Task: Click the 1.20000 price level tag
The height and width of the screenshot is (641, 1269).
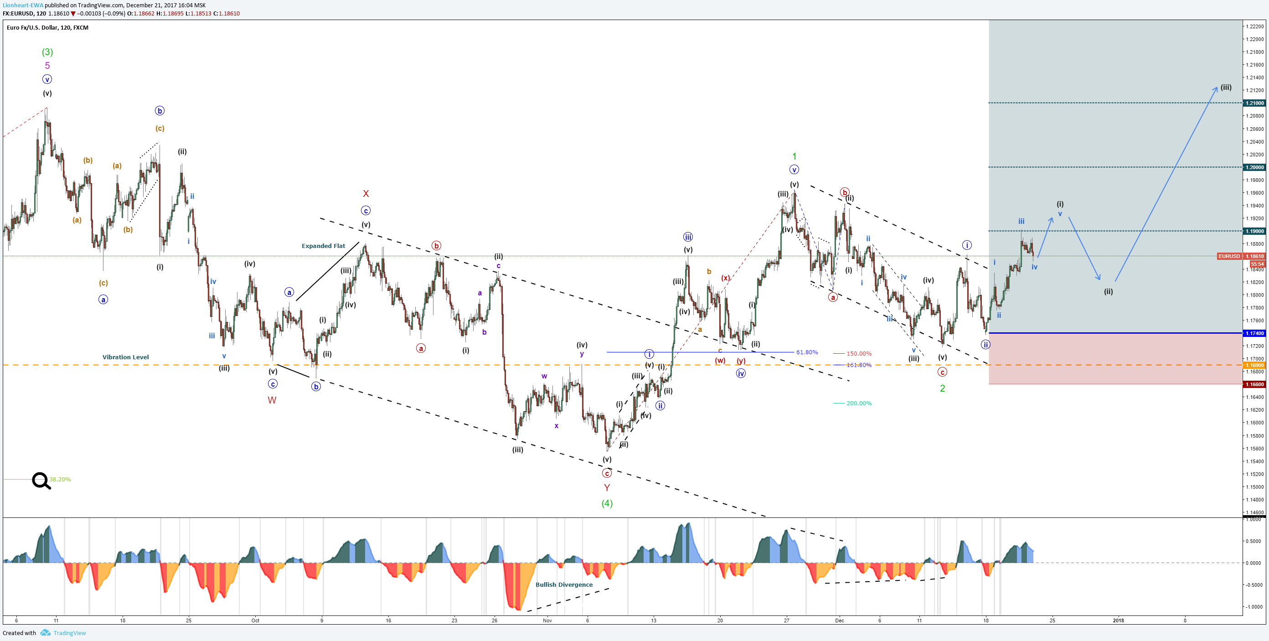Action: tap(1255, 167)
